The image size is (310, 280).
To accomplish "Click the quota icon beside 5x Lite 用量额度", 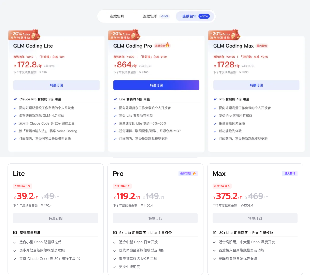I will click(115, 233).
